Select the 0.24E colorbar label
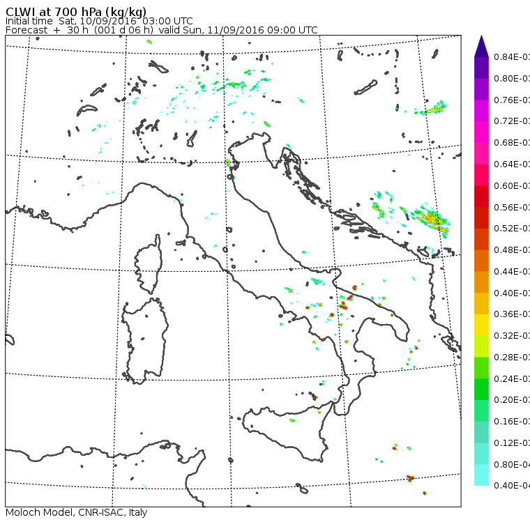 click(x=512, y=378)
